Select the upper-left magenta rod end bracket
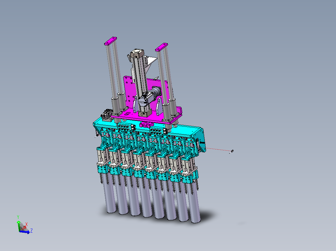Viewport: 336px width, 251px height. click(111, 41)
